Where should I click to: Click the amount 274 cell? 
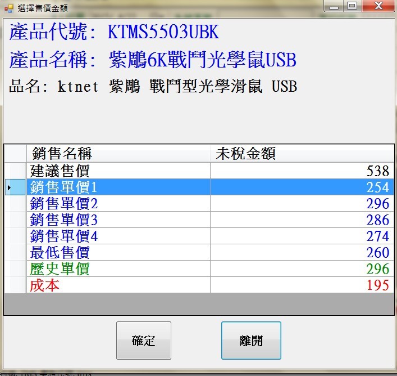click(x=302, y=236)
